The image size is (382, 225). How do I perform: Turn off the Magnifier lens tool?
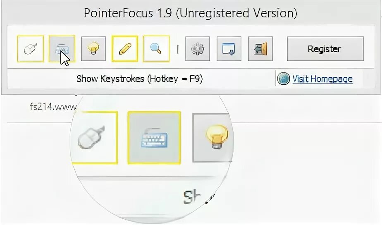pyautogui.click(x=156, y=49)
